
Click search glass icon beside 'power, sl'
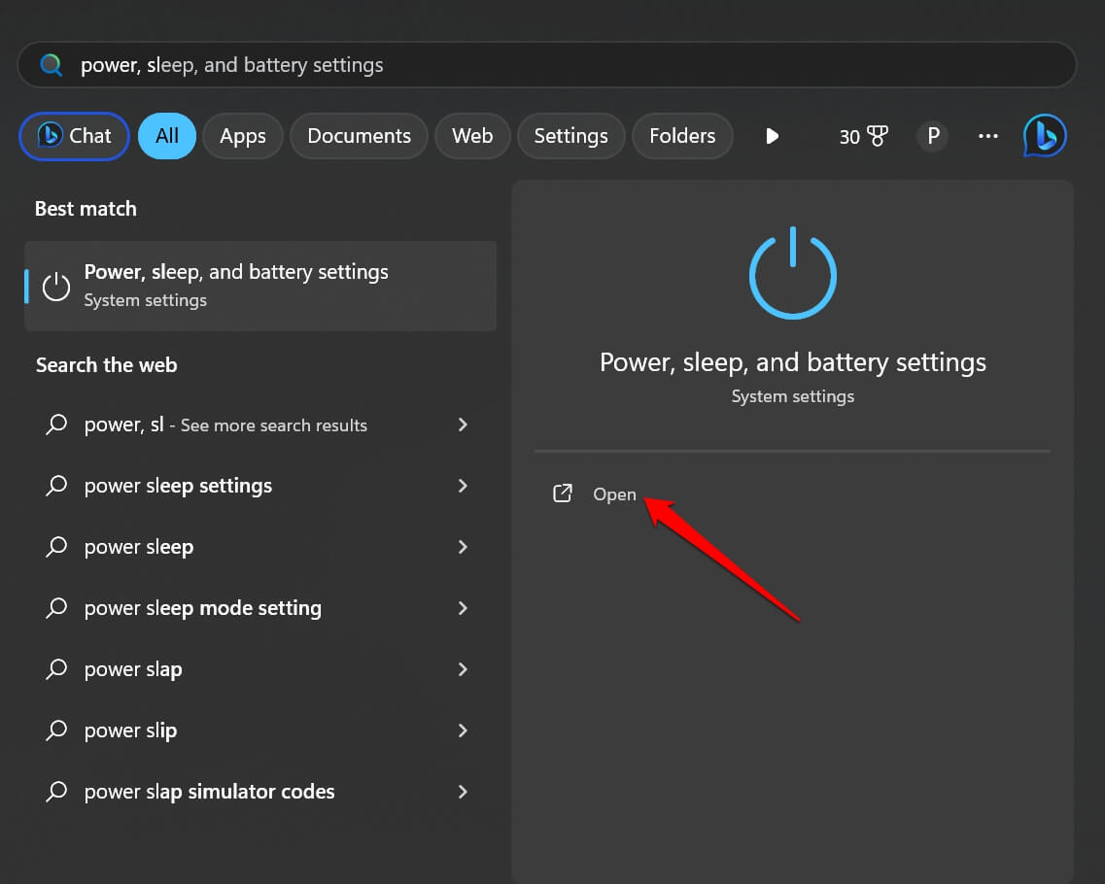[x=56, y=425]
